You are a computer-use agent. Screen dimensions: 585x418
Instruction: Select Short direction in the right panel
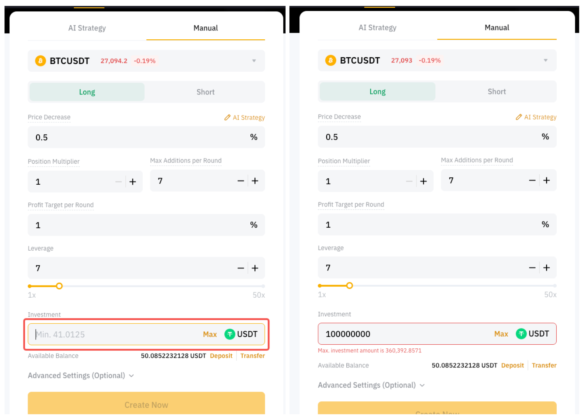(496, 92)
